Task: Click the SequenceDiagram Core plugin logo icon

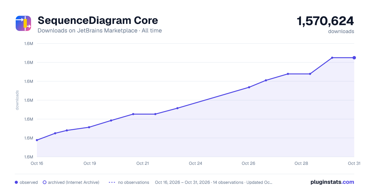Action: tap(23, 23)
